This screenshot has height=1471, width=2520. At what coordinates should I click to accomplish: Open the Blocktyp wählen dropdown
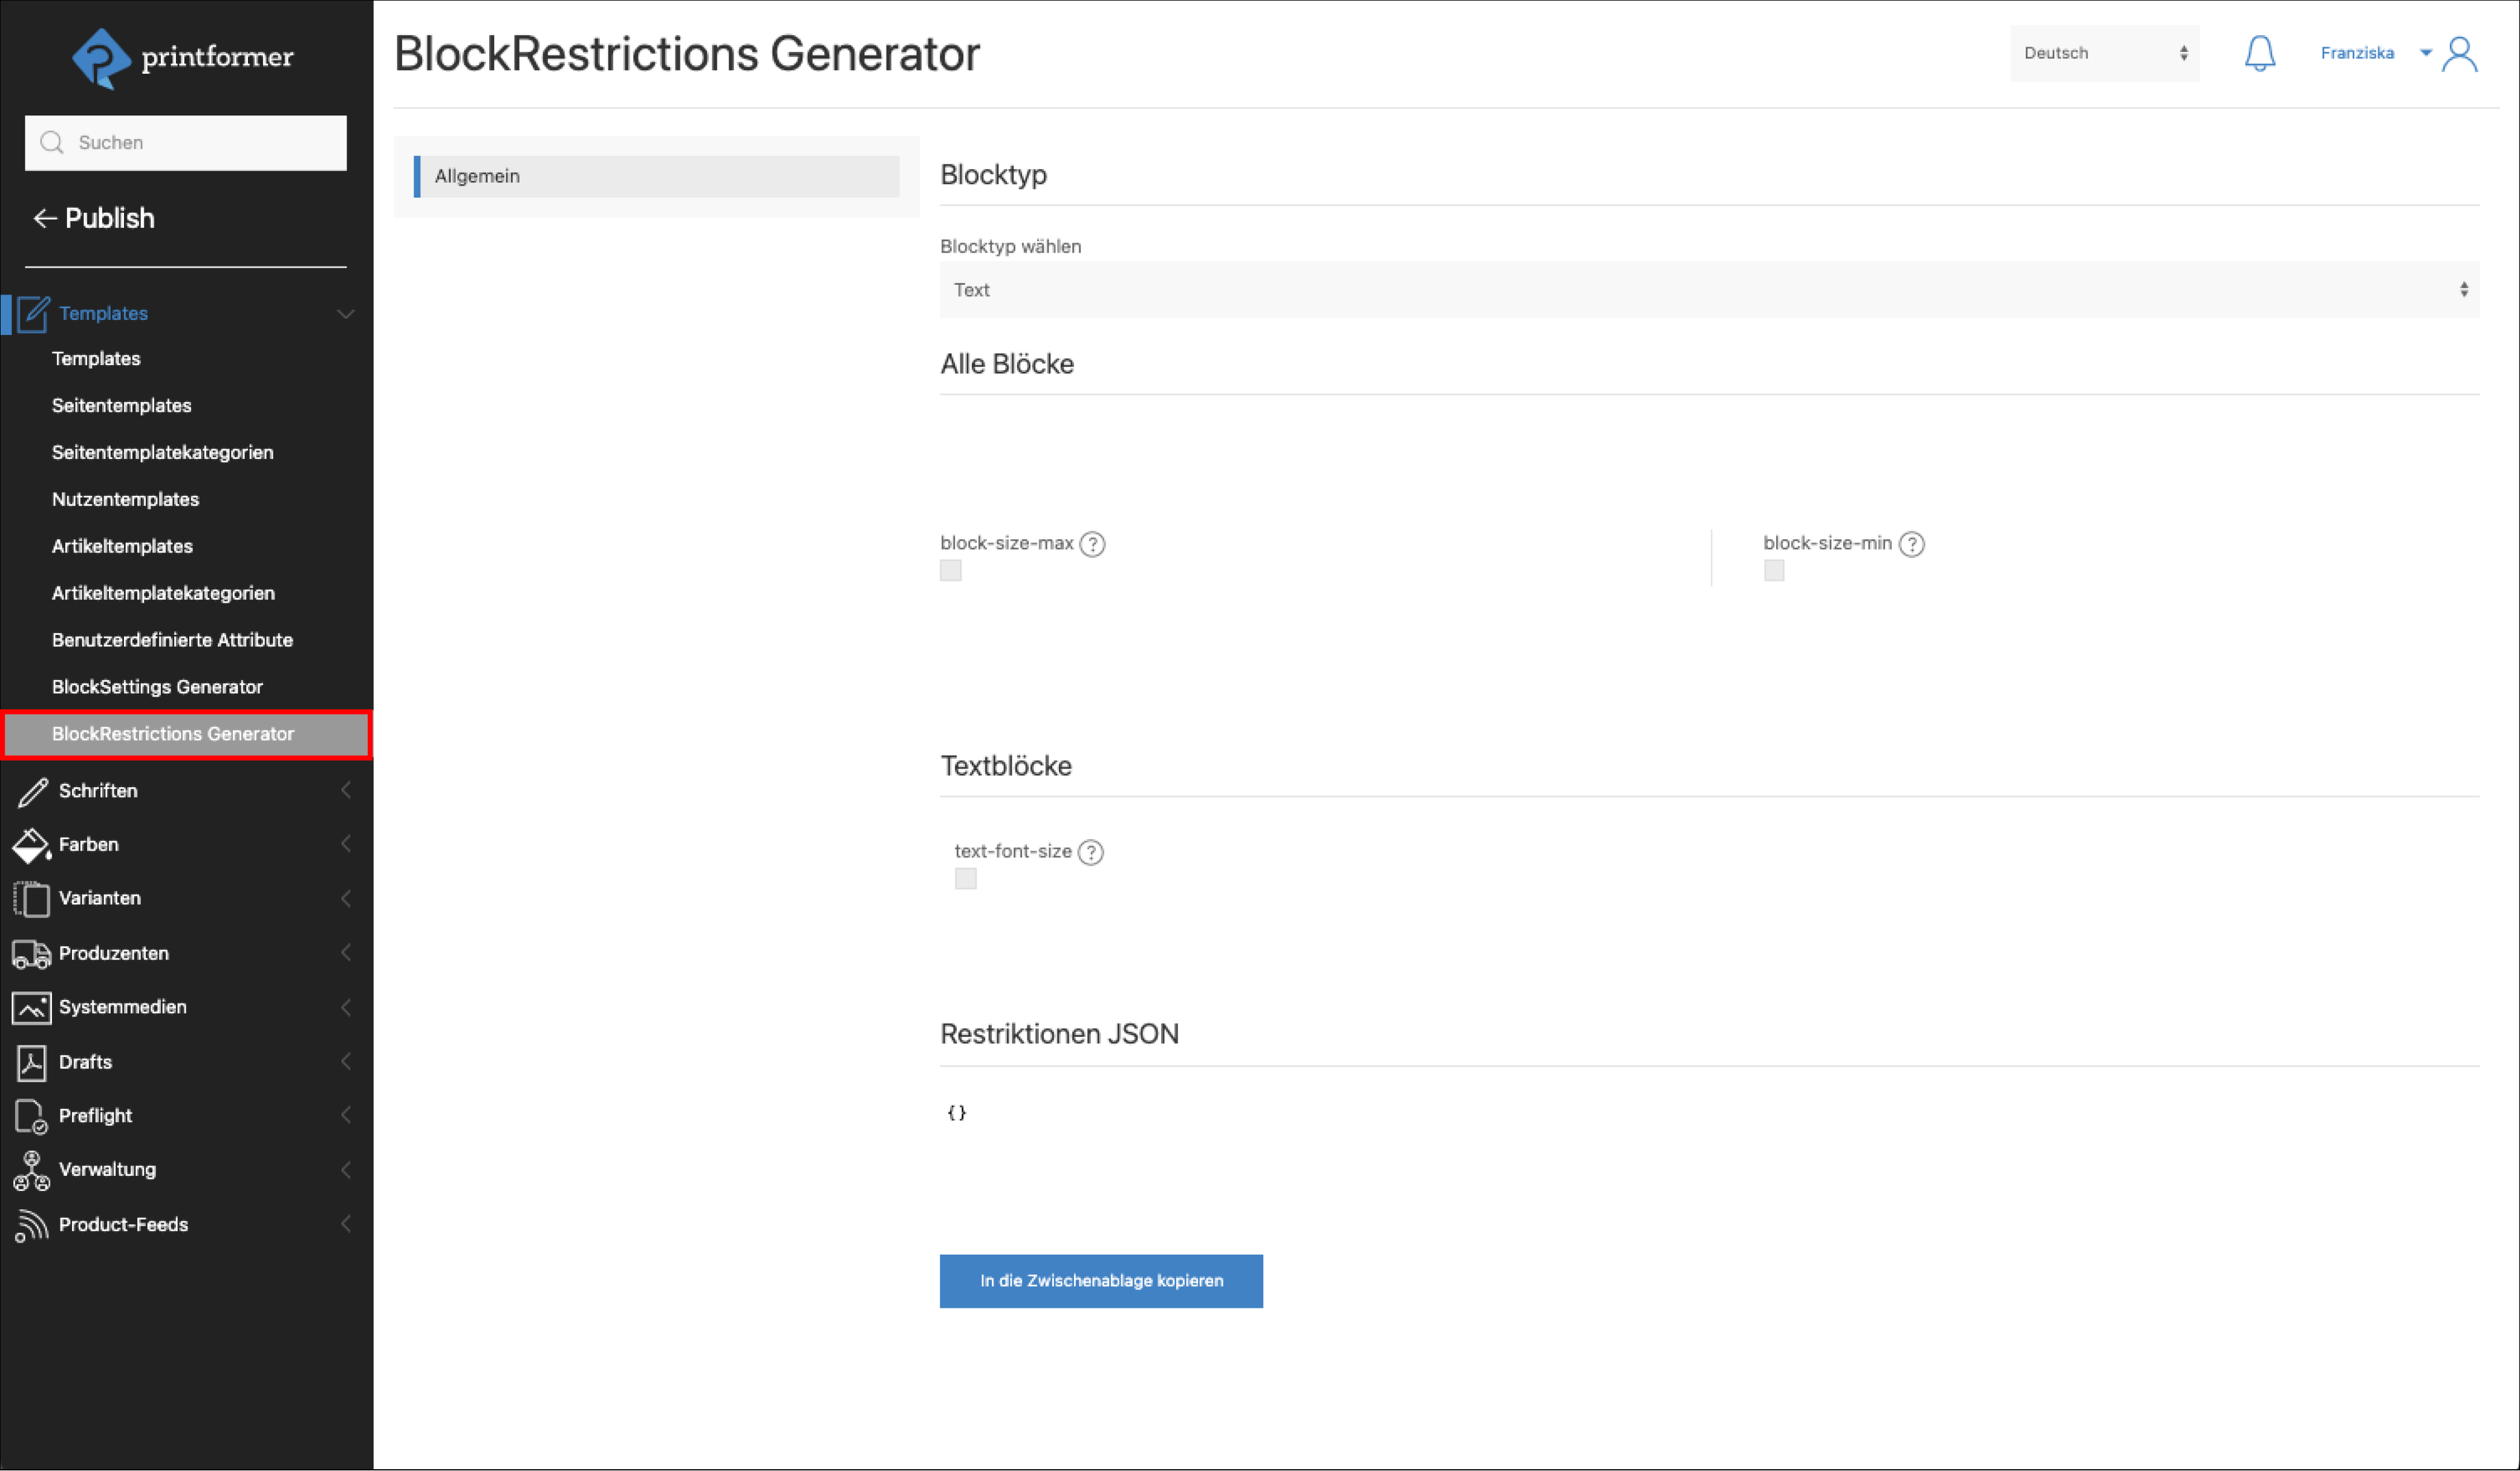click(1708, 290)
